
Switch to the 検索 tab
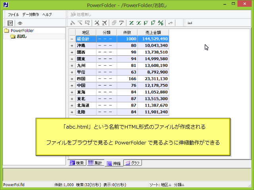point(77,163)
